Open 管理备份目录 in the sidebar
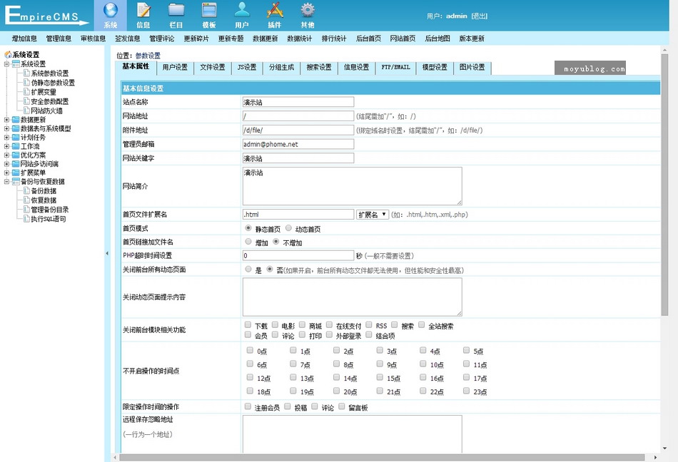This screenshot has width=678, height=462. tap(50, 210)
